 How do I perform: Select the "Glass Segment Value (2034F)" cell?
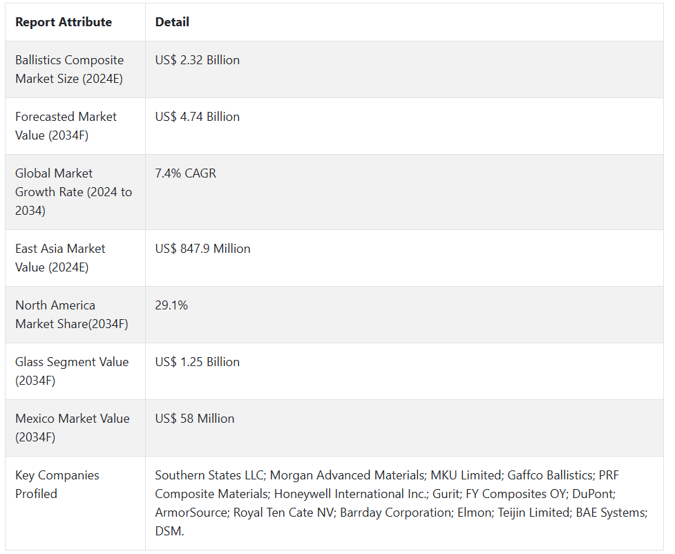72,371
